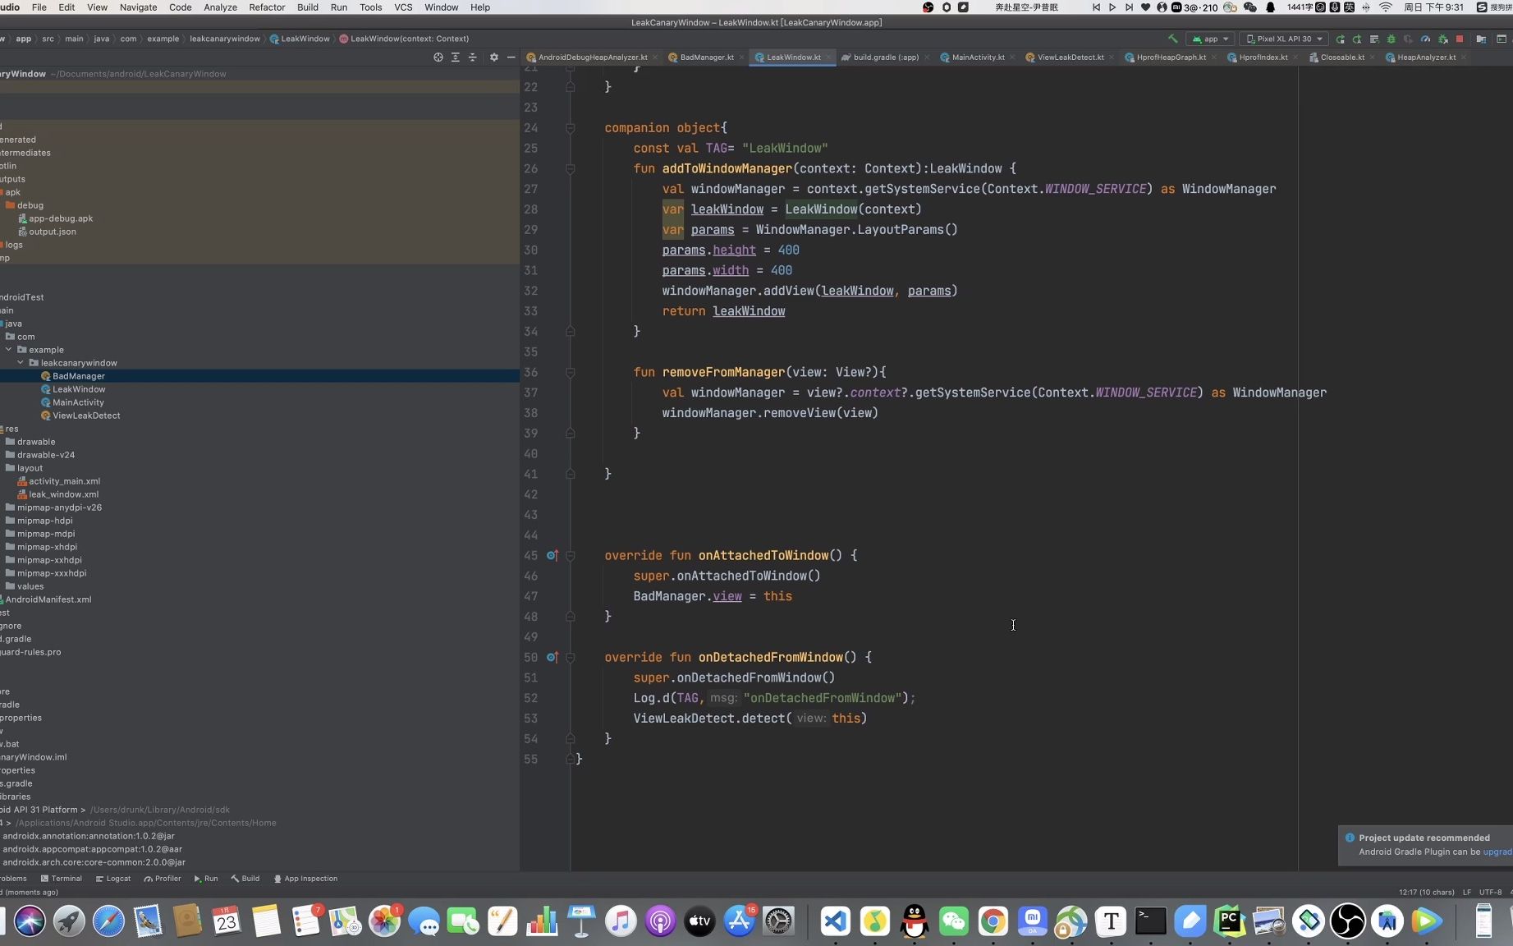The height and width of the screenshot is (946, 1513).
Task: Collapse the leakcanarywindow package folder
Action: coord(21,363)
